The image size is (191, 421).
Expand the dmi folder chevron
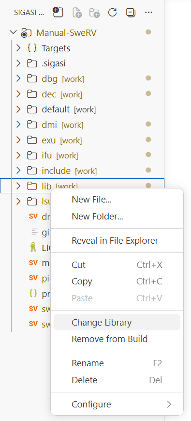(x=18, y=125)
